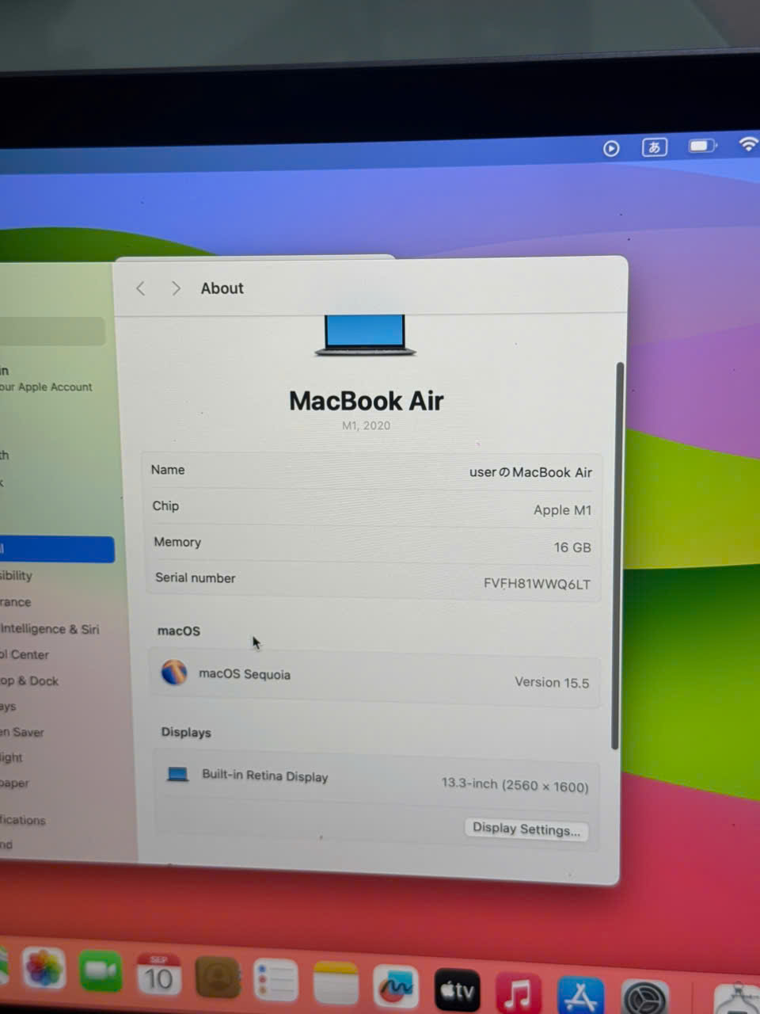Open the Appearance sidebar item
The height and width of the screenshot is (1014, 760).
[x=16, y=602]
